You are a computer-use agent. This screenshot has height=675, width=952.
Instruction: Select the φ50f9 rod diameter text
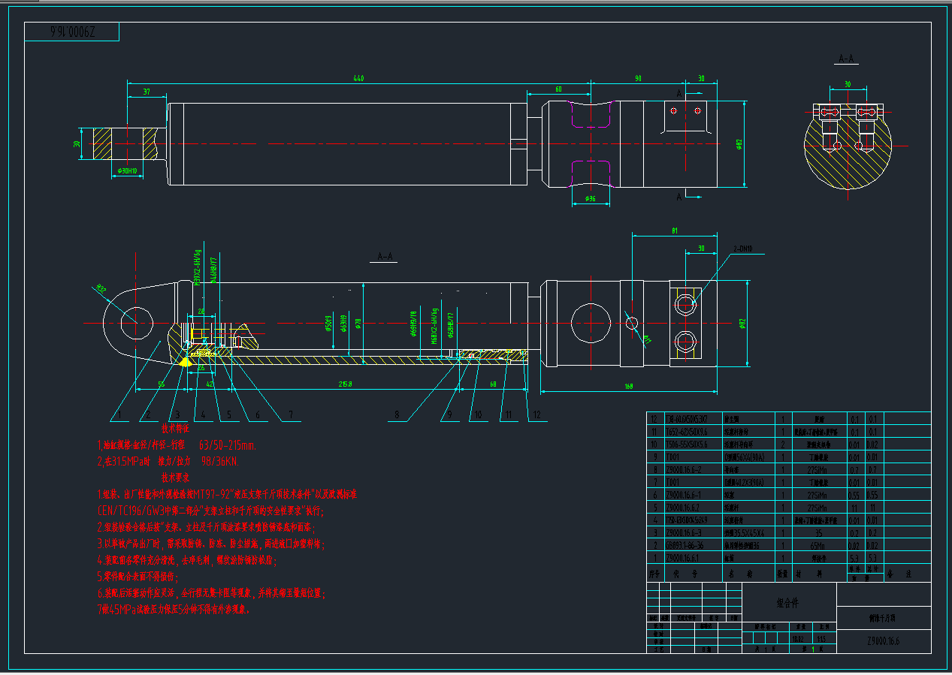(x=329, y=324)
